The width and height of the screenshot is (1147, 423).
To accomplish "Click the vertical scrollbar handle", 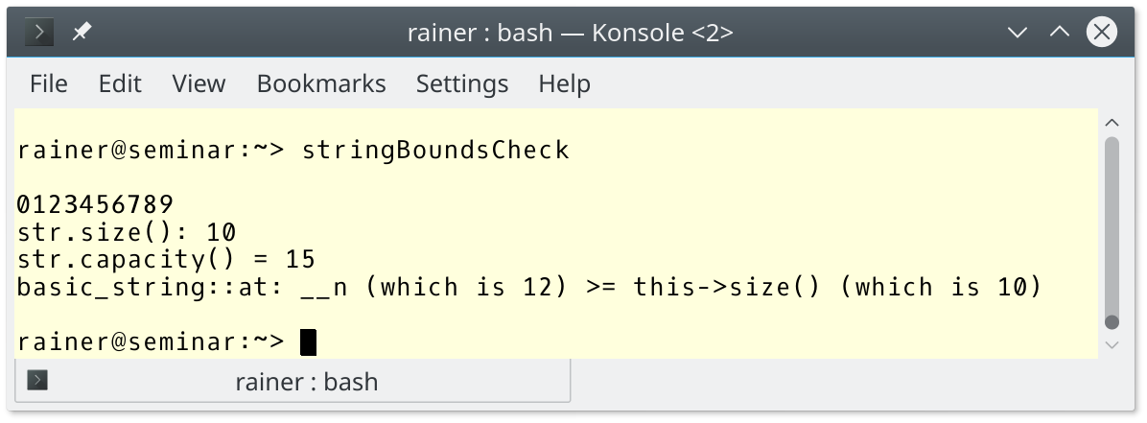I will pos(1112,230).
